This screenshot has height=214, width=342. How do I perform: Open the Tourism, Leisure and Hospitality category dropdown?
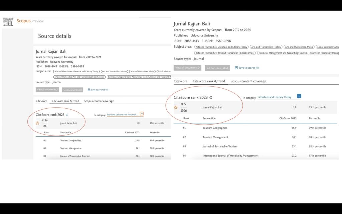(142, 114)
